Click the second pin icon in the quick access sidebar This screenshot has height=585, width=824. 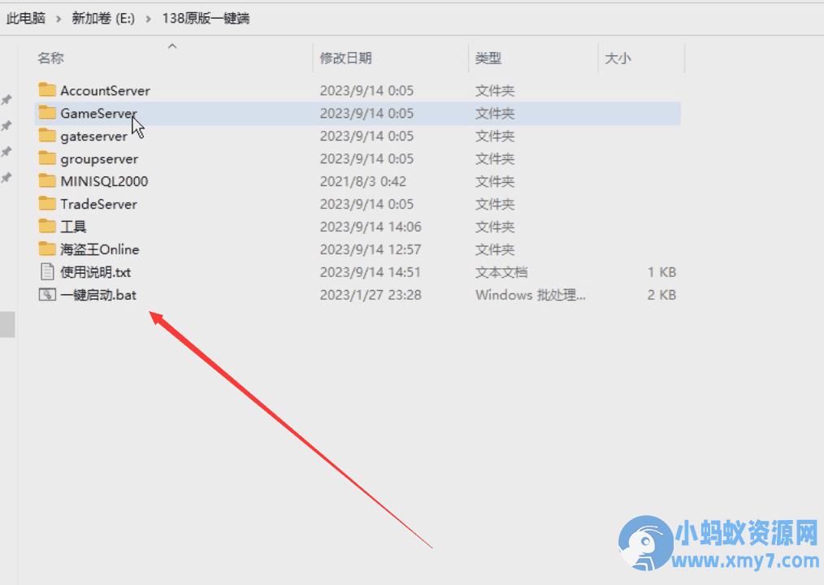[7, 126]
